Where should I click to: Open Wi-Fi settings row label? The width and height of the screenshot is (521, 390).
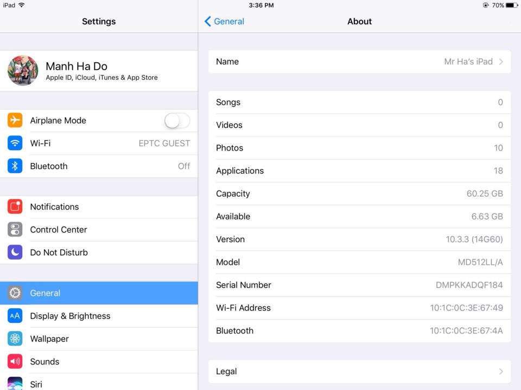coord(40,143)
